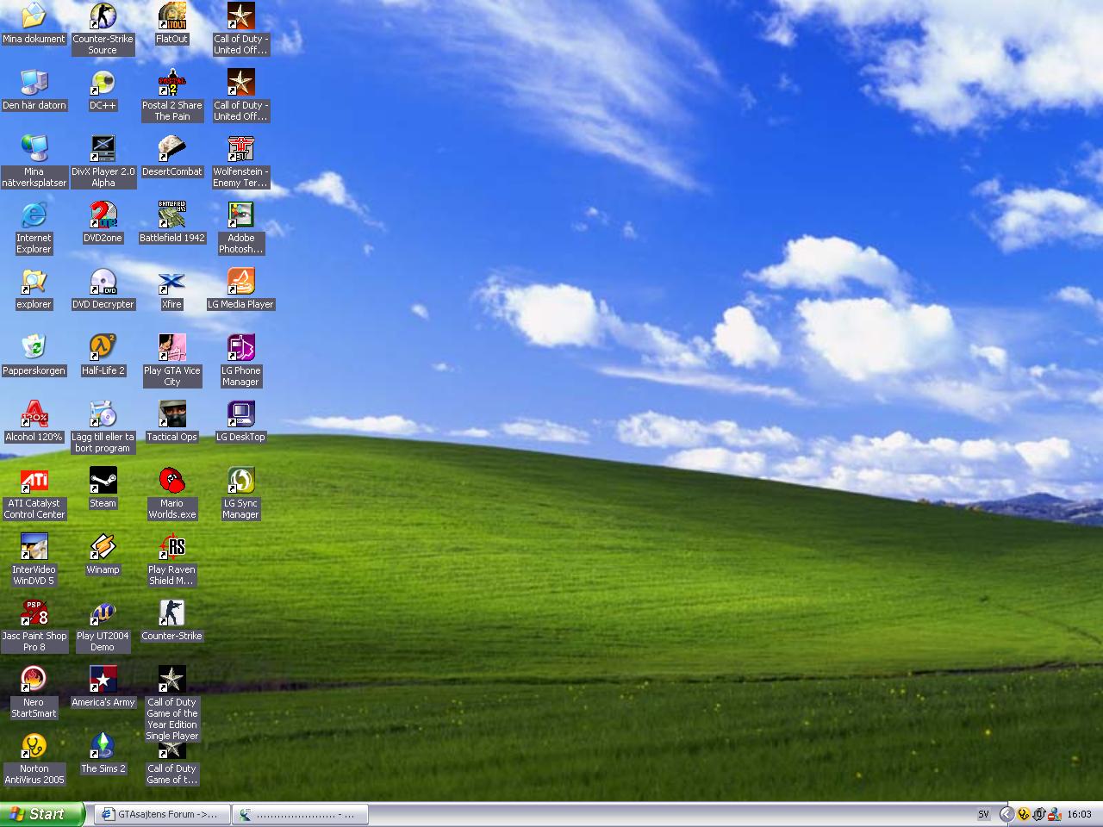Open the messenger buddy tray icon
The height and width of the screenshot is (827, 1103).
click(1055, 814)
